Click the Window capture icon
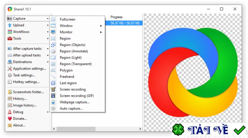The image size is (248, 138). (x=53, y=26)
